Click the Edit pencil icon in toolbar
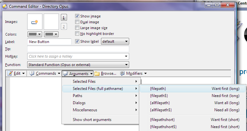Viewport: 247px width, 131px height. (x=10, y=73)
